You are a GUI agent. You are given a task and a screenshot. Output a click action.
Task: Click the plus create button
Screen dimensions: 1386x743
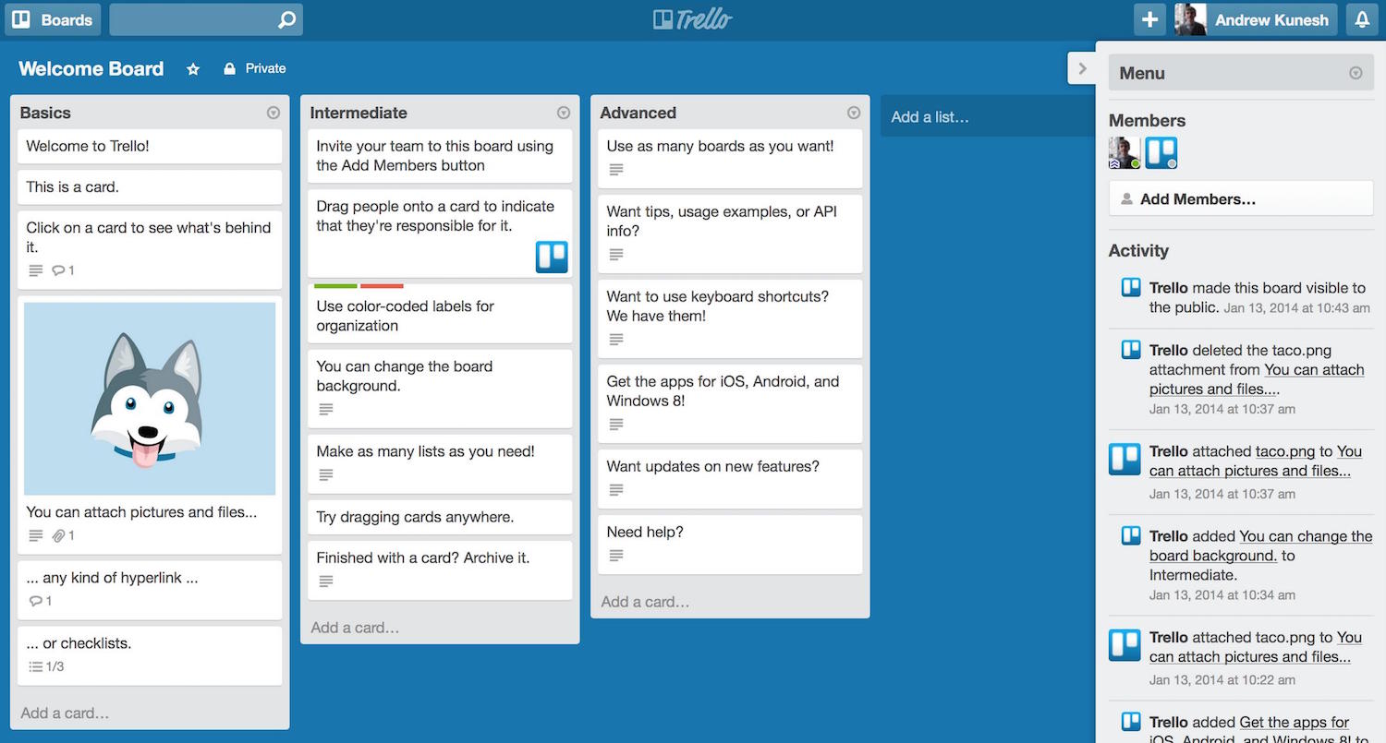(x=1149, y=19)
